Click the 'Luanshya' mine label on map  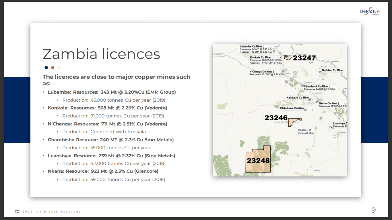tap(340, 123)
